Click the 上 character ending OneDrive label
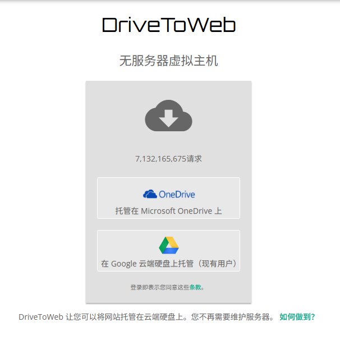Screen dimensions: 340x359 pos(218,211)
